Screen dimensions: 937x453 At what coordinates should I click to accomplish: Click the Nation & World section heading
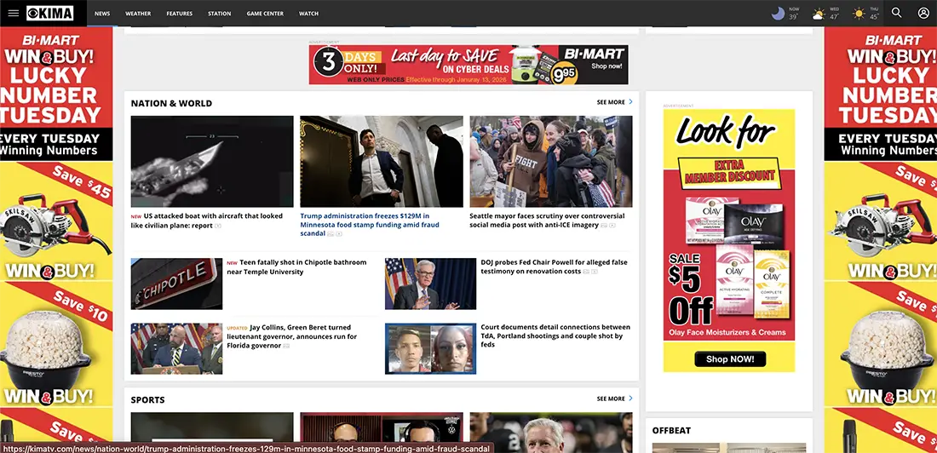click(x=171, y=103)
